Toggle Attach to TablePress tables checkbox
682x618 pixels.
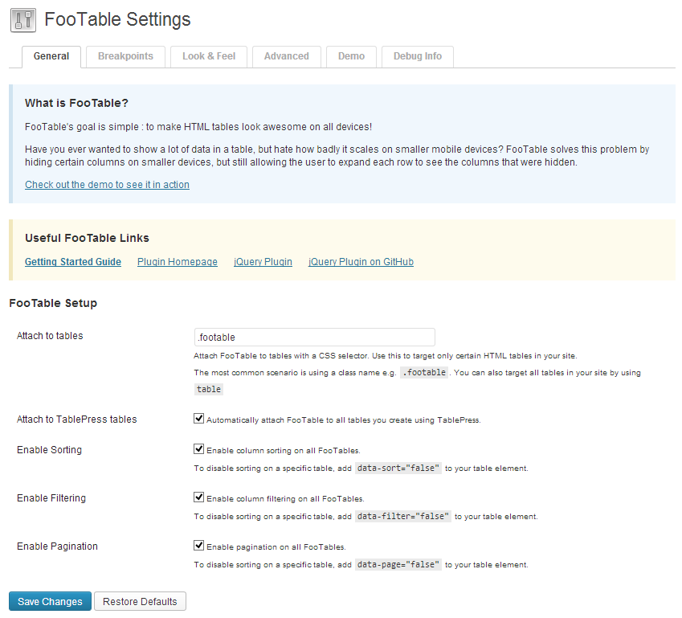(198, 419)
